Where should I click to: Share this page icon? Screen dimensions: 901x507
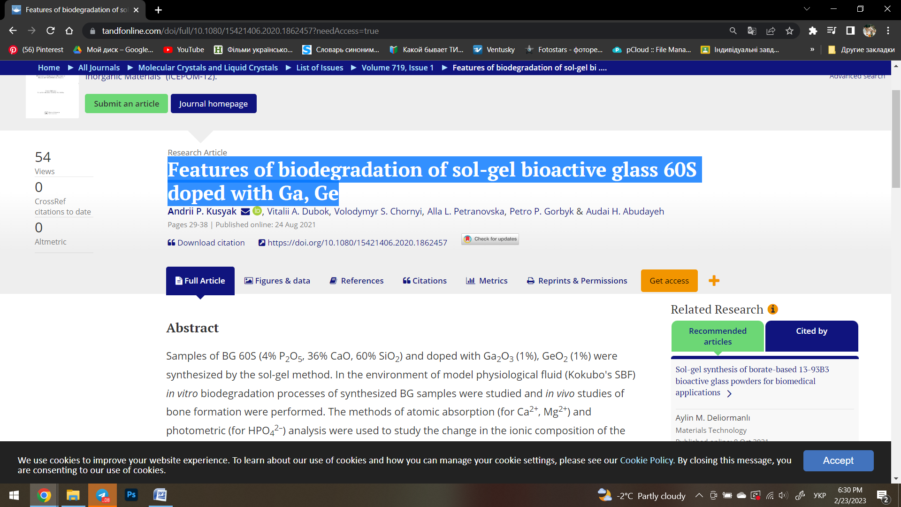click(771, 31)
